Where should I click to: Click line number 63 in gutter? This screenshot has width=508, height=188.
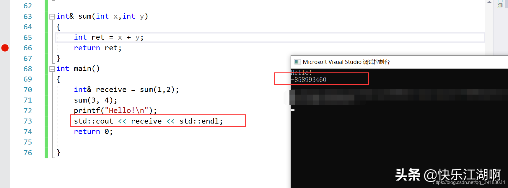coord(28,17)
